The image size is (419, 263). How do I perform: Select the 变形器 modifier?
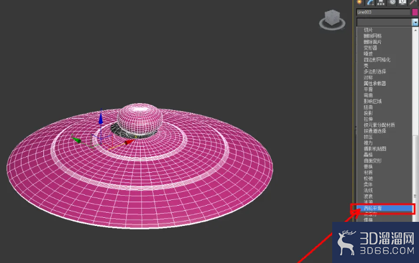pos(370,48)
